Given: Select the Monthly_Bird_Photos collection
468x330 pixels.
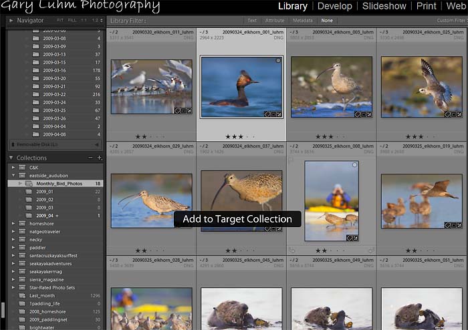Looking at the screenshot, I should 55,184.
